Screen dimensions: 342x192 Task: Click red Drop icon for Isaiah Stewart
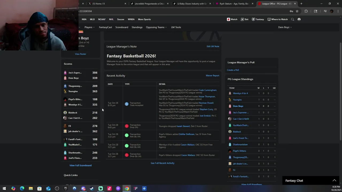(127, 126)
